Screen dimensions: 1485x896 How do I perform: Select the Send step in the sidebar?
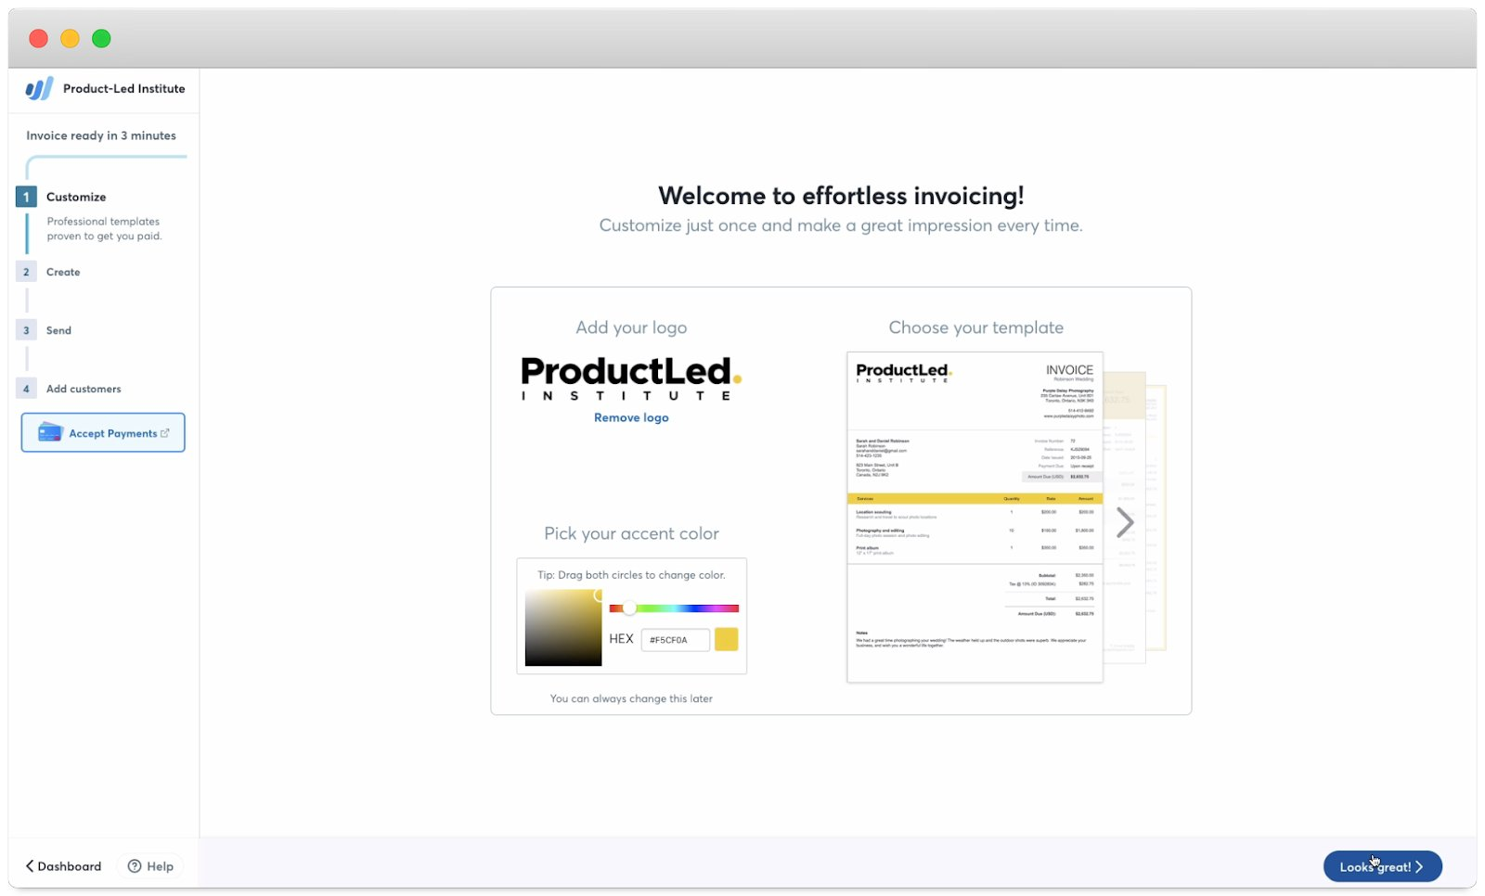click(x=58, y=330)
